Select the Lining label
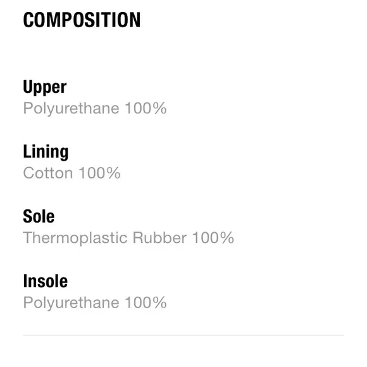This screenshot has width=367, height=367. click(x=46, y=152)
